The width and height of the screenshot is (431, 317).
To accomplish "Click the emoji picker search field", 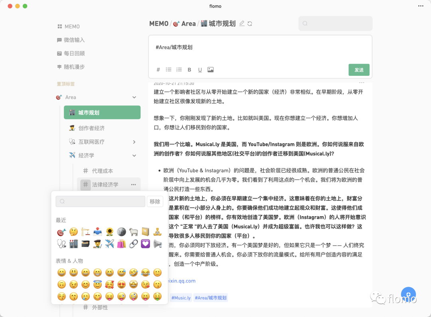I will tap(100, 201).
